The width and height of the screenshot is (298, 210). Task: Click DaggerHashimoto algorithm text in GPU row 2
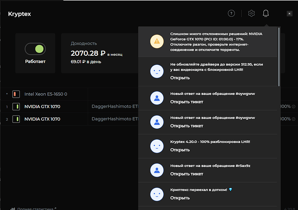coord(115,119)
